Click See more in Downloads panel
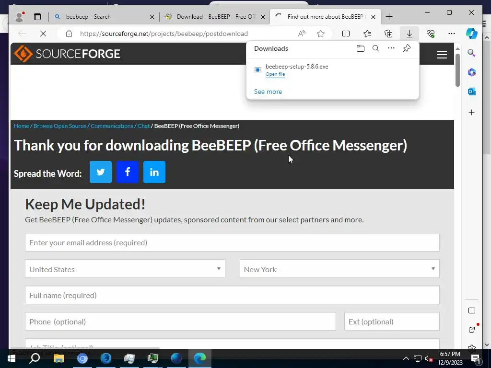The width and height of the screenshot is (491, 368). pos(268,92)
